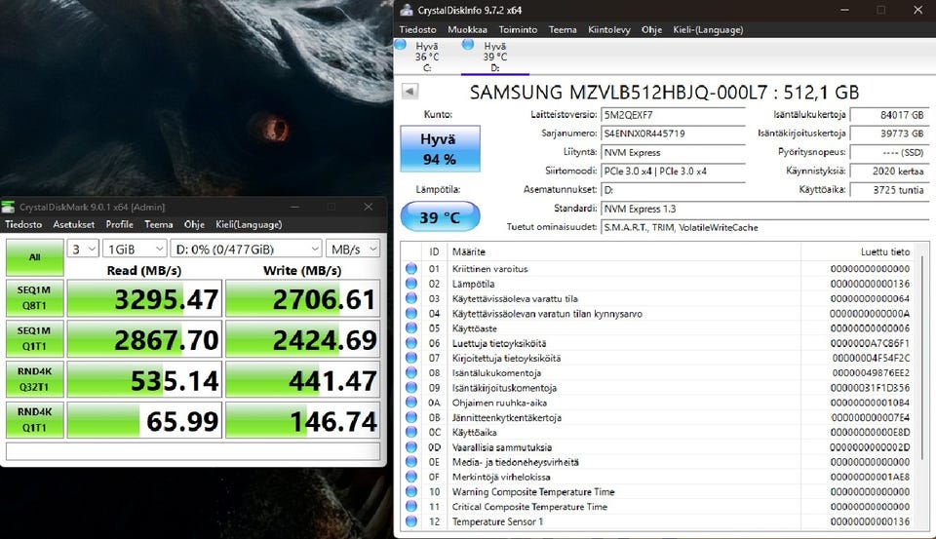The height and width of the screenshot is (539, 936).
Task: Open the Toiminto menu in CrystalDiskInfo
Action: pos(518,29)
